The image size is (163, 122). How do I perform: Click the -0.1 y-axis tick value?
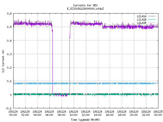click(8, 108)
